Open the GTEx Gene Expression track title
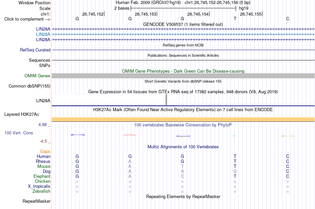The width and height of the screenshot is (315, 209). coord(183,92)
